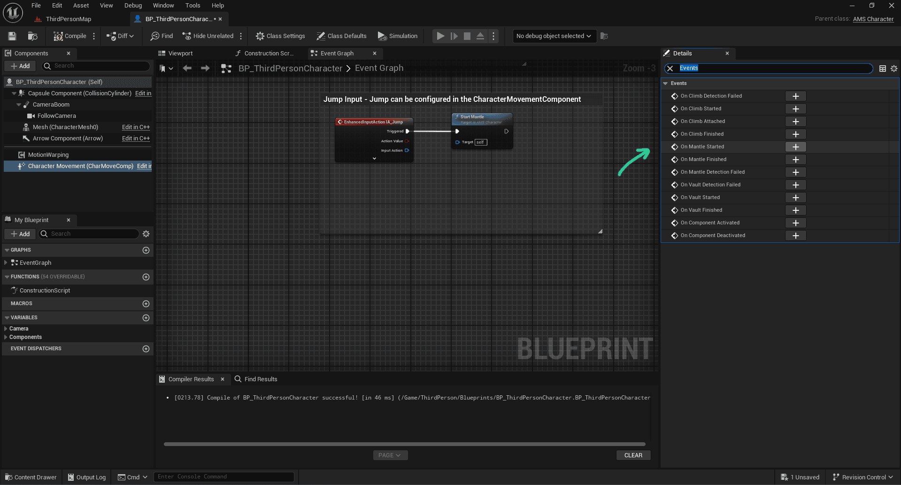Toggle Hide Unrelated nodes
The width and height of the screenshot is (901, 485).
(x=208, y=36)
